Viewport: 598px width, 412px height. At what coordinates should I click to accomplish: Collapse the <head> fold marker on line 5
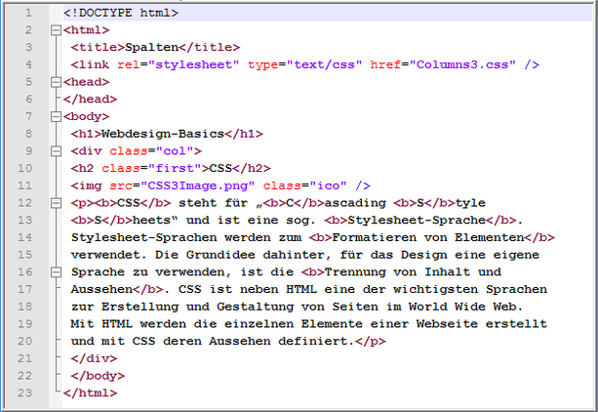click(56, 82)
